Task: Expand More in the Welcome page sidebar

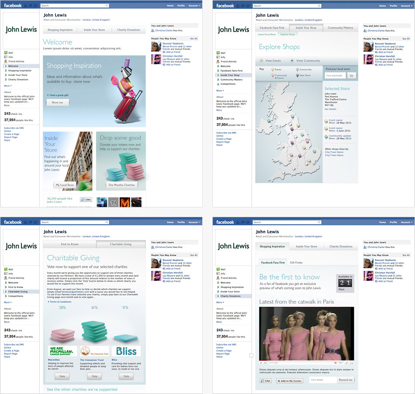Action: pyautogui.click(x=8, y=86)
